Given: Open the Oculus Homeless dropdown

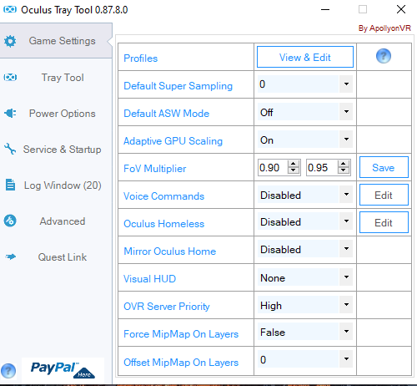Looking at the screenshot, I should [346, 221].
